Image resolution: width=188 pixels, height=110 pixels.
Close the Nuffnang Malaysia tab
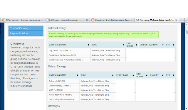point(176,20)
